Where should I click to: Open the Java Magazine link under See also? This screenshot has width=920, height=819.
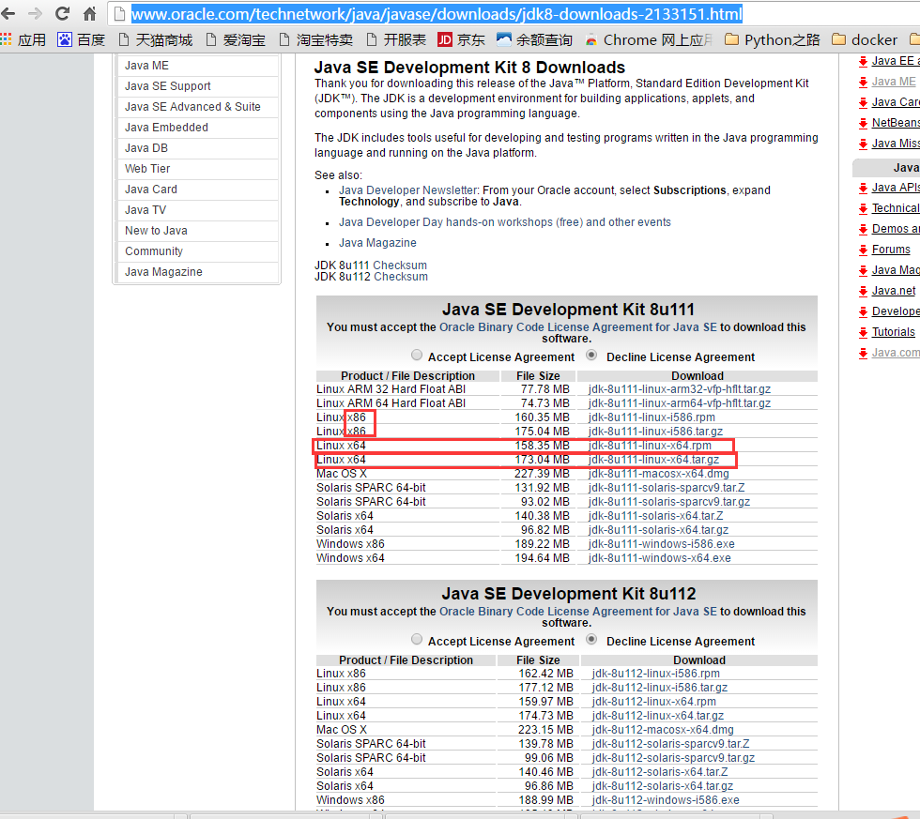point(377,243)
